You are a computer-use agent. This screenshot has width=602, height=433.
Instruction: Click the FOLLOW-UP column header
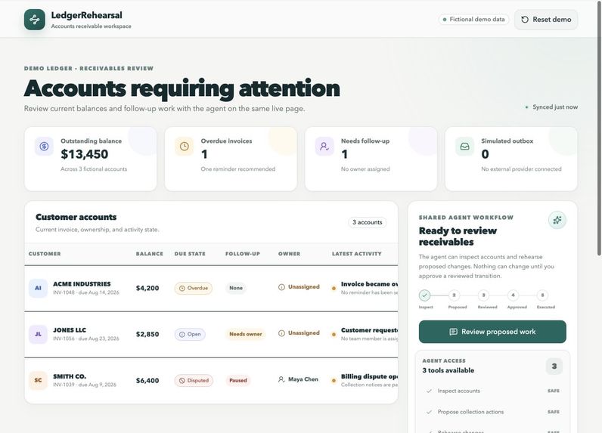click(243, 254)
